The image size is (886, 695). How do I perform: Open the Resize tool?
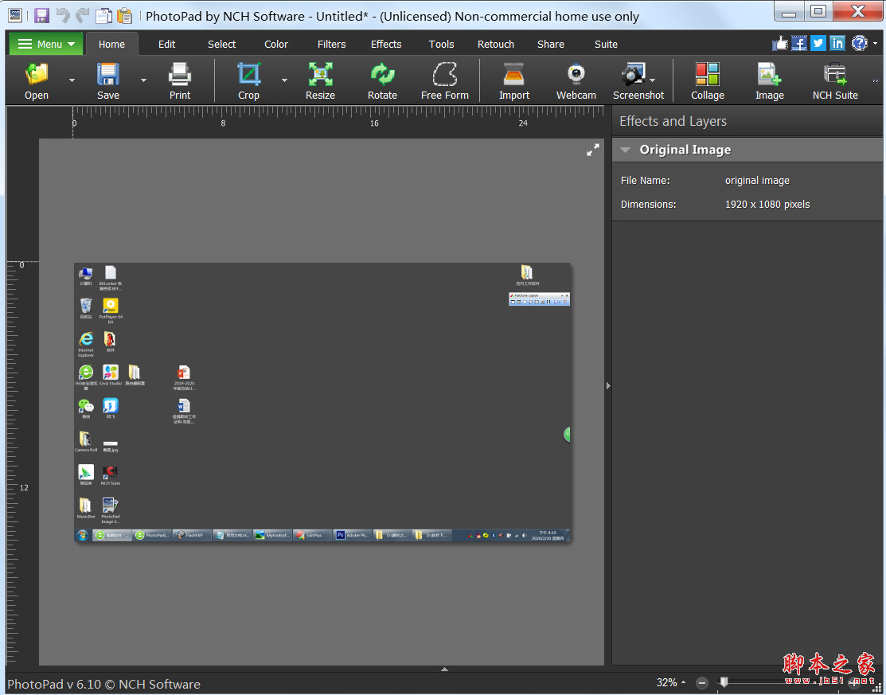(320, 74)
